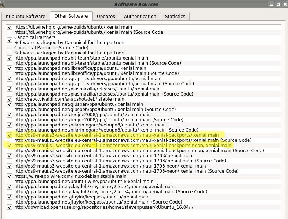Uncheck the repo.vivaldi.com snapshot checkbox

tap(10, 99)
